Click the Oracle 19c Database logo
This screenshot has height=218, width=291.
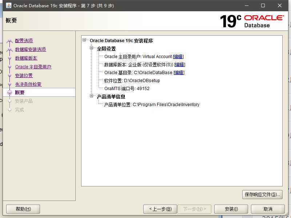[252, 21]
